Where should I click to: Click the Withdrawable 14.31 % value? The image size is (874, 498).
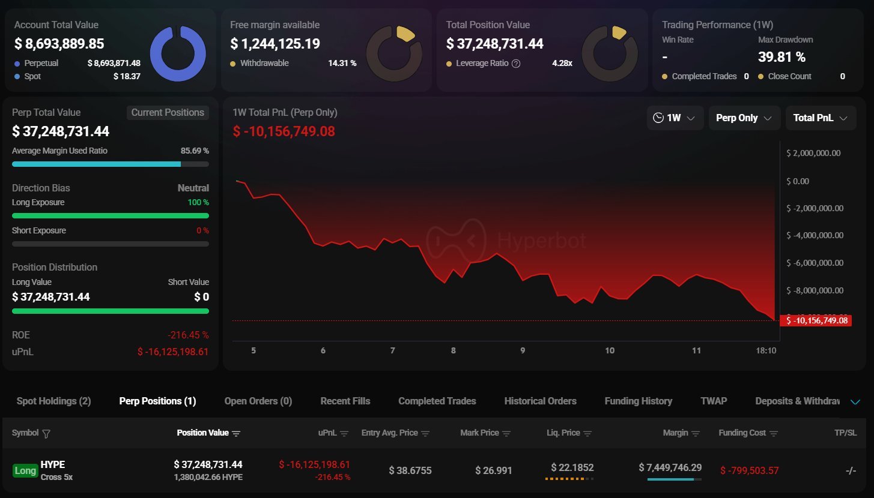tap(342, 63)
